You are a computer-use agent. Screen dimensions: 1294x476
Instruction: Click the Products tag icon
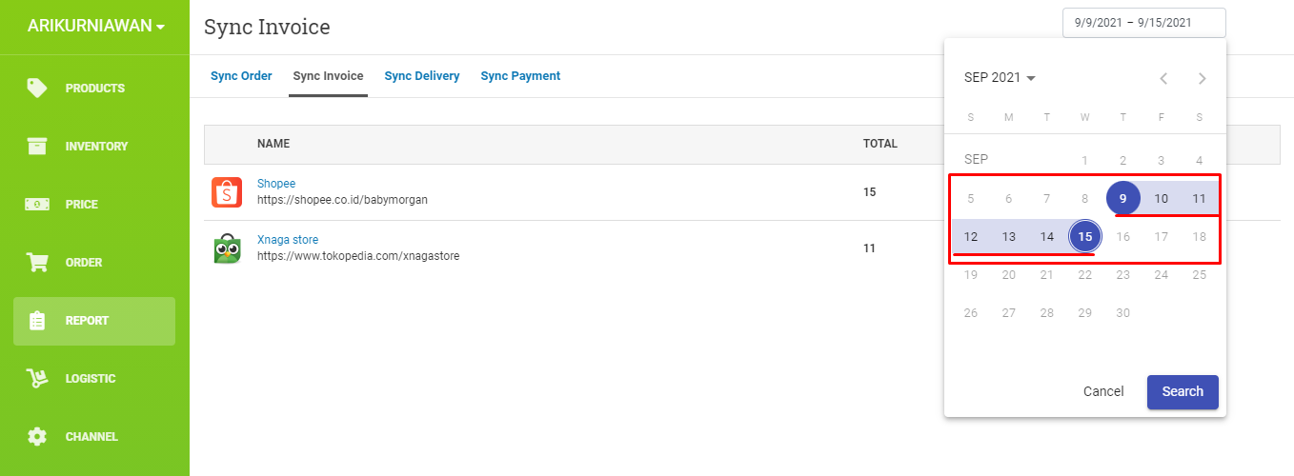tap(37, 88)
